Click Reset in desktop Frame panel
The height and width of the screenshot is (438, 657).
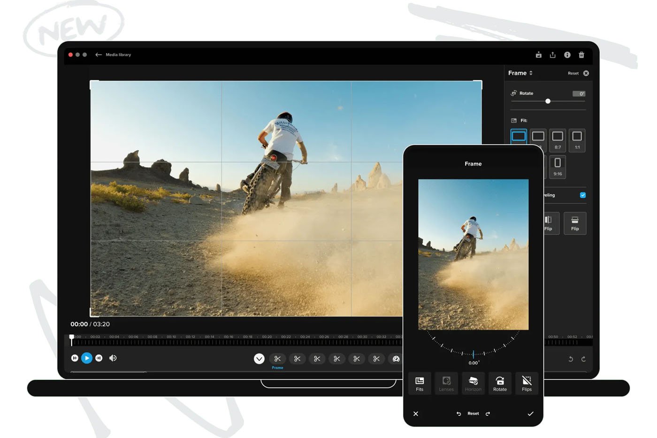[573, 73]
